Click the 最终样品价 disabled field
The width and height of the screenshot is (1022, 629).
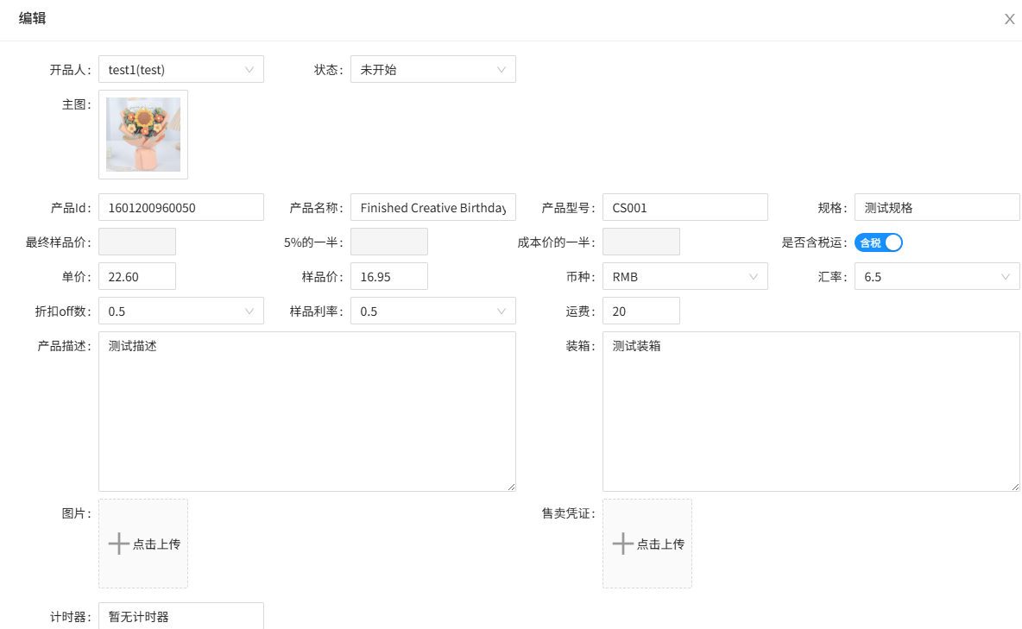[137, 242]
